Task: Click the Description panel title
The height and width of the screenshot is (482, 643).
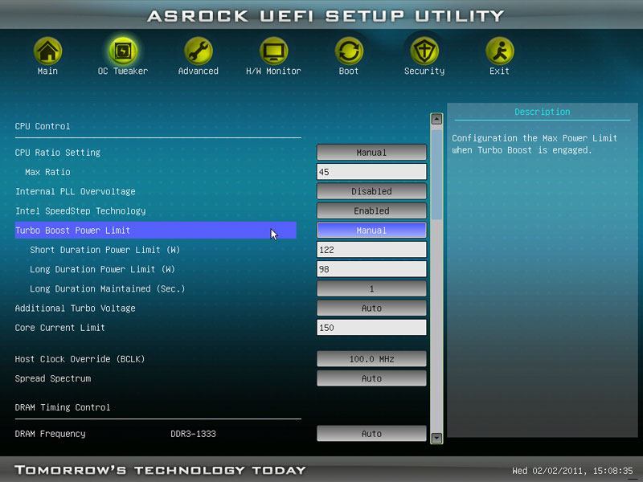Action: pos(542,112)
